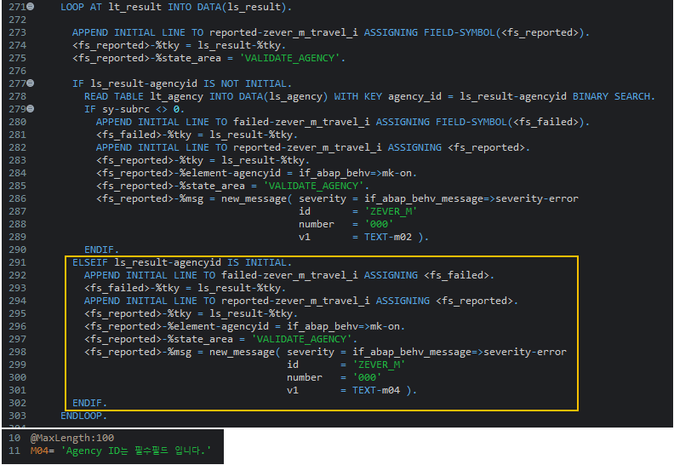
Task: Click new_message( on line 286
Action: coord(257,198)
